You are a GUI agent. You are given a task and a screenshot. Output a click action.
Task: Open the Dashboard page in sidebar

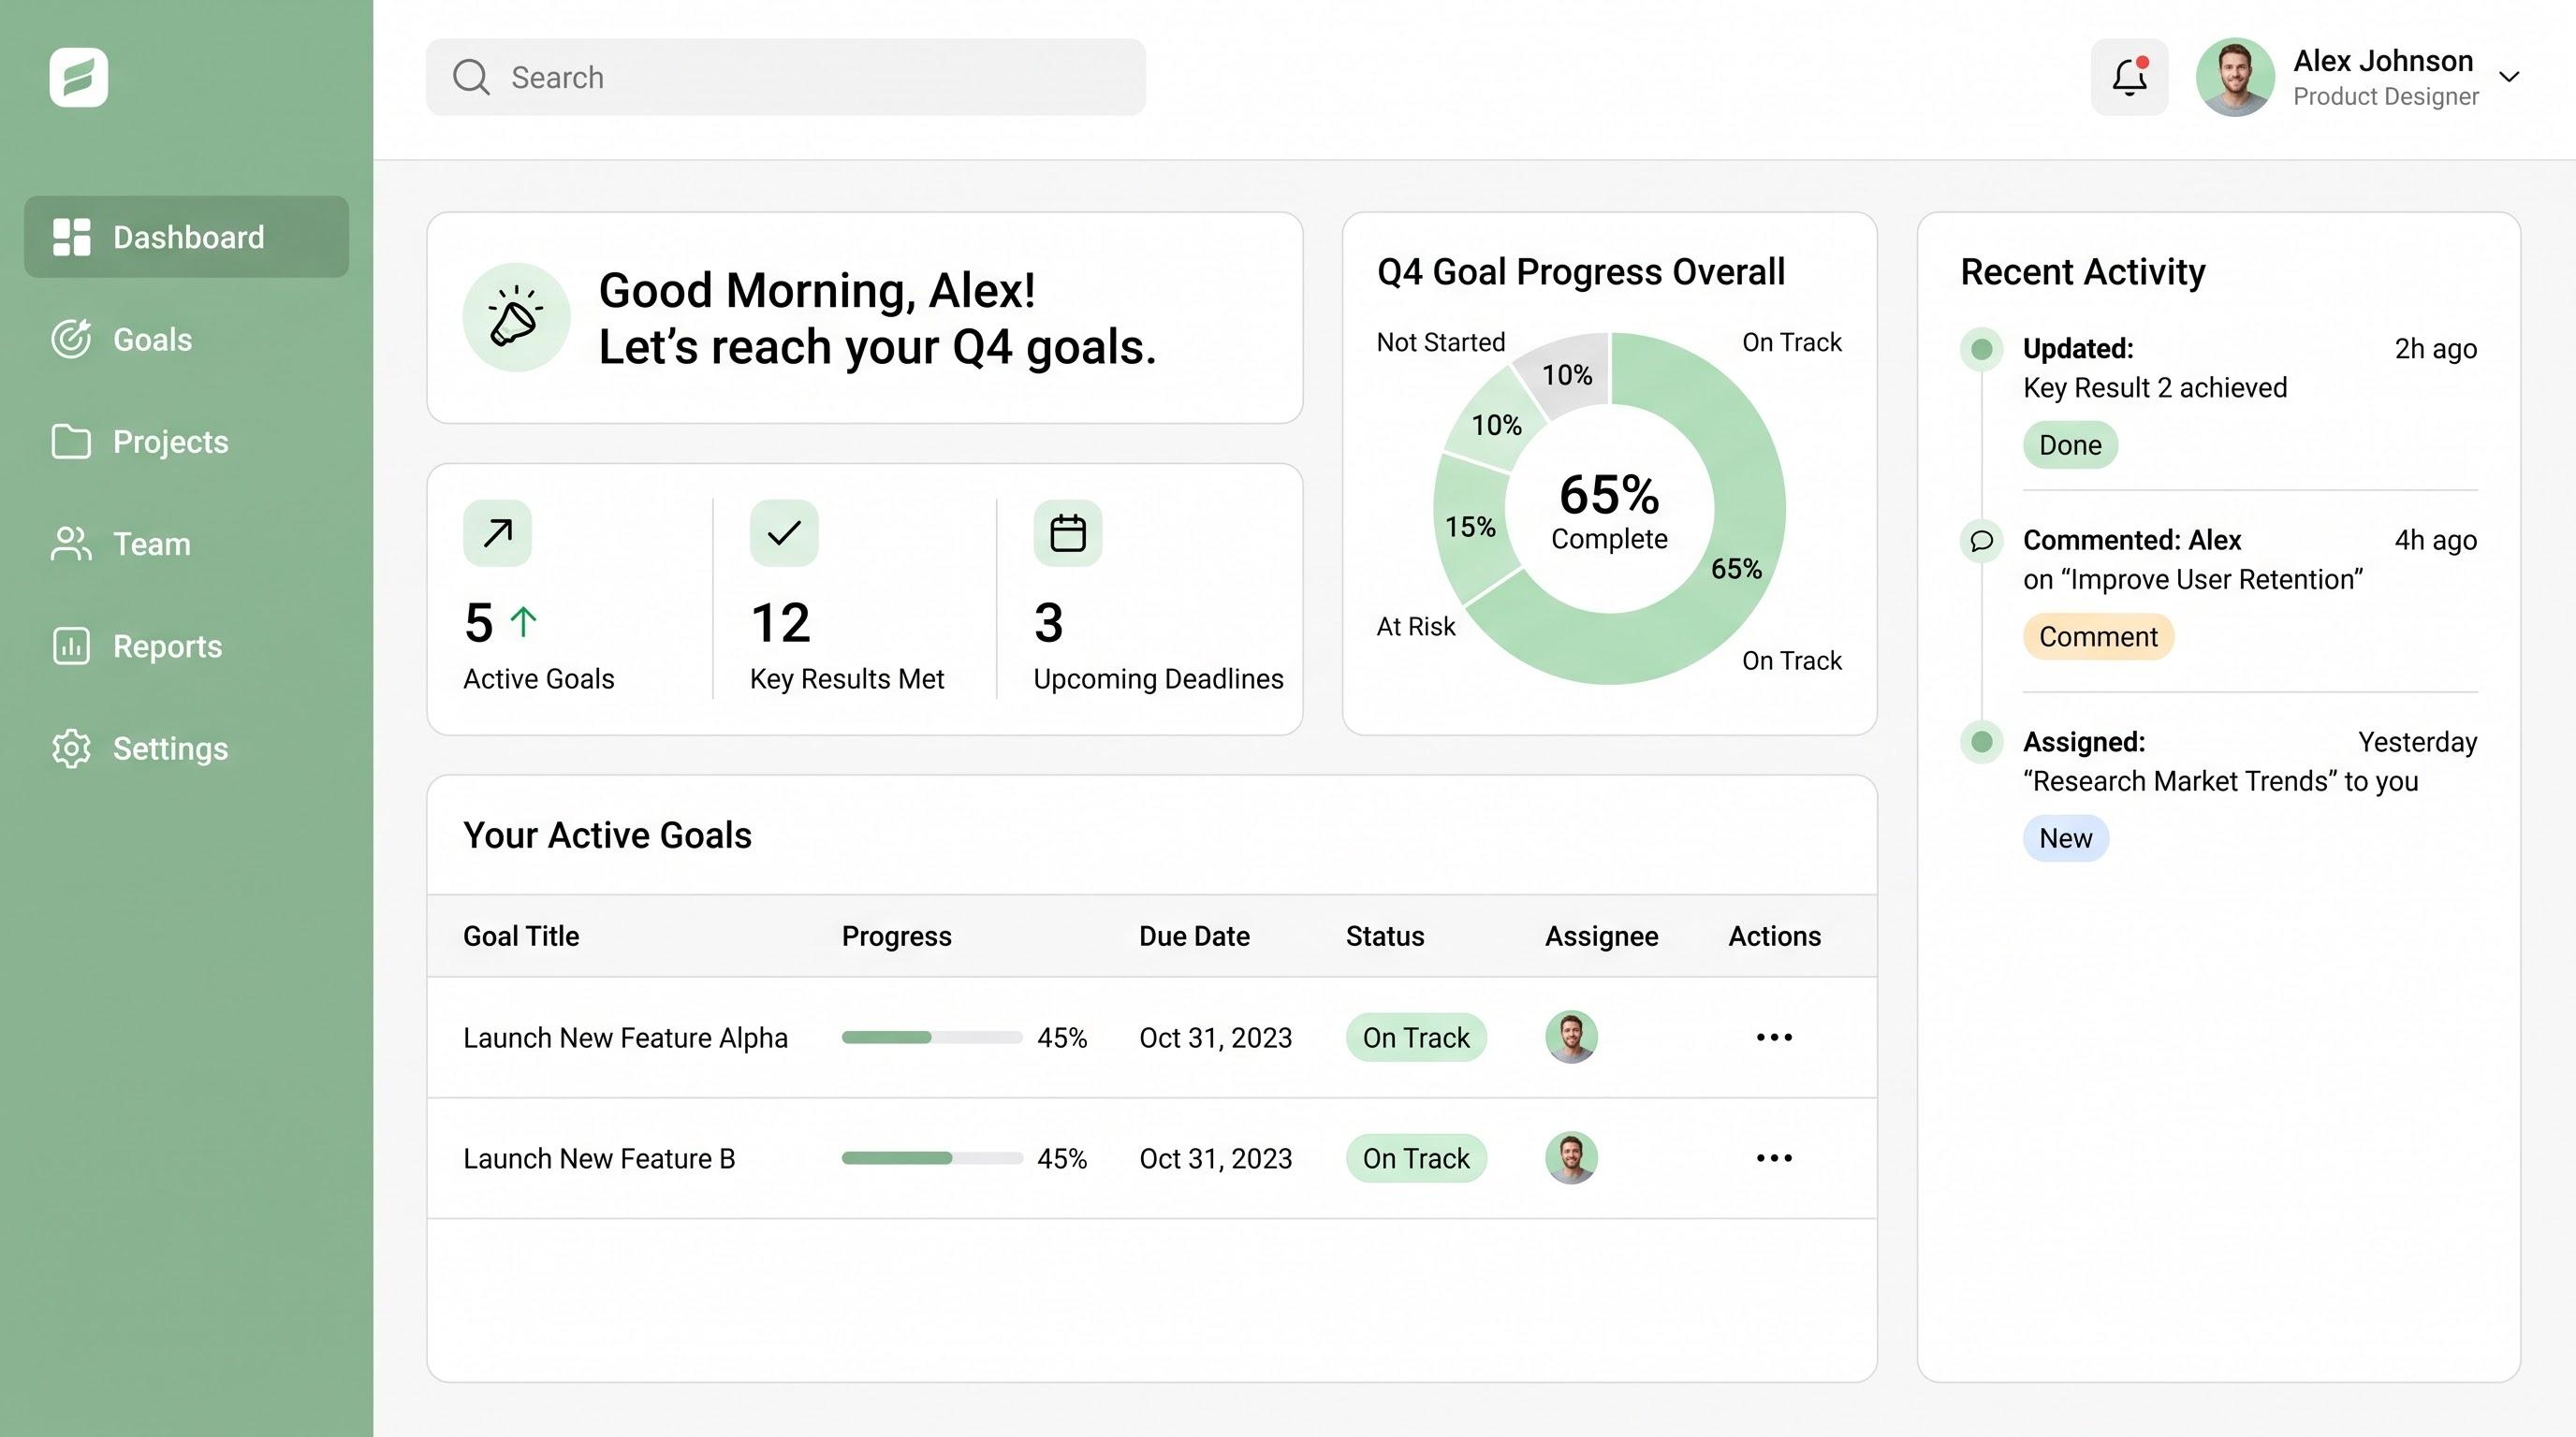click(x=187, y=237)
